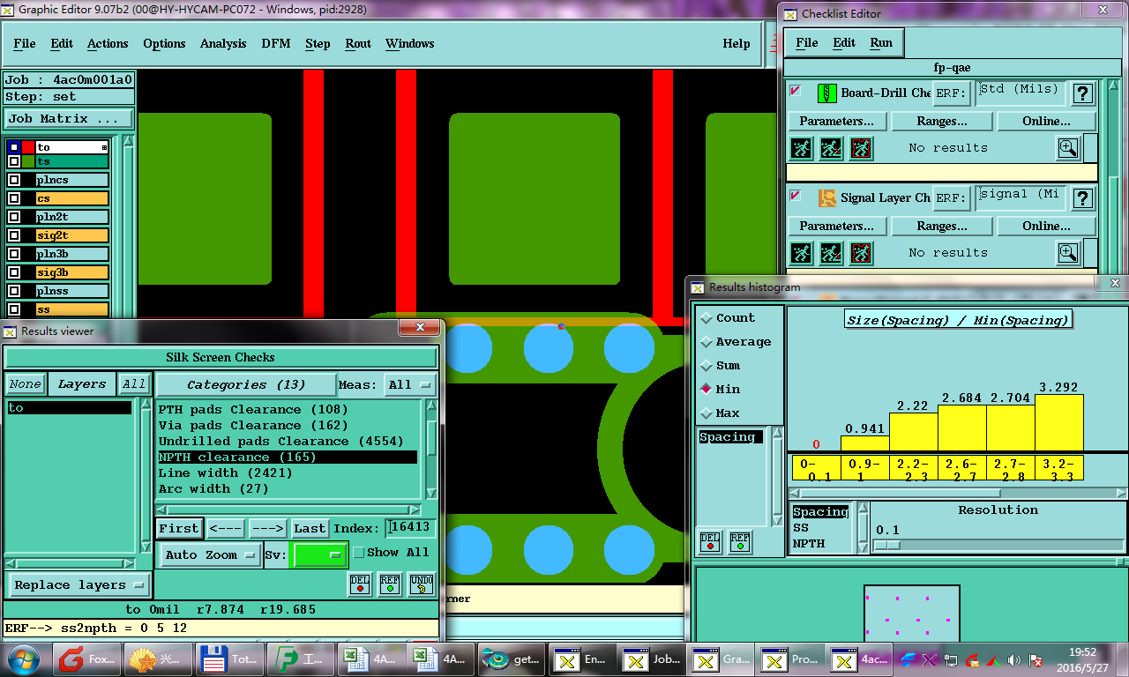The width and height of the screenshot is (1129, 677).
Task: Go to previous result arrow button
Action: coord(226,528)
